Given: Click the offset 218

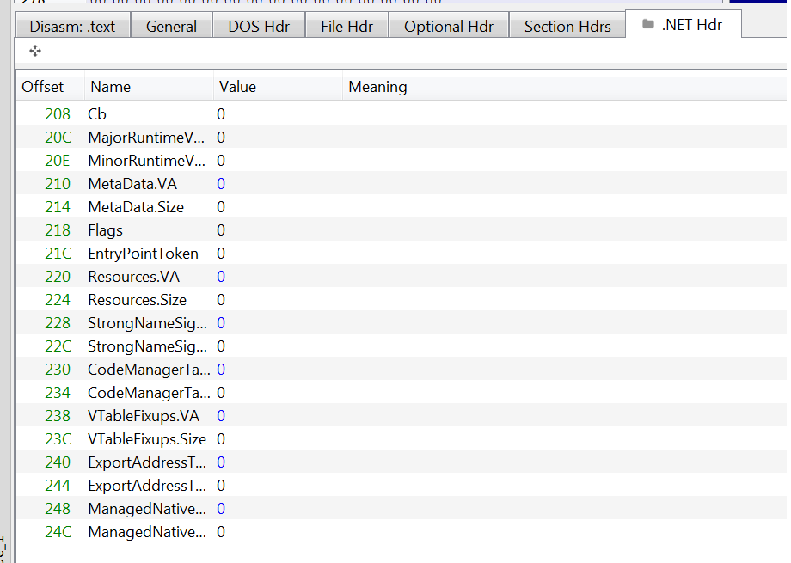Looking at the screenshot, I should pyautogui.click(x=58, y=230).
